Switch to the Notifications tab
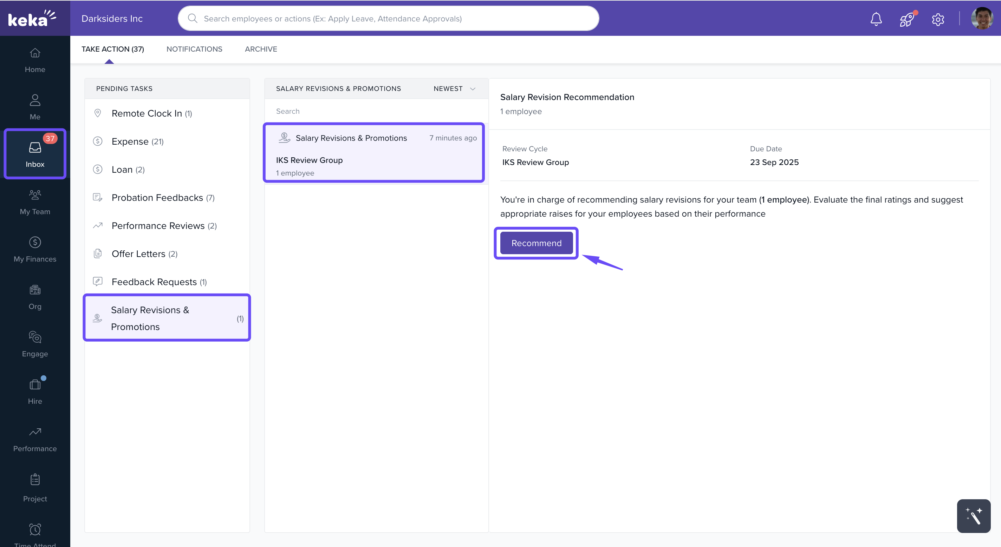The height and width of the screenshot is (547, 1001). click(x=194, y=49)
